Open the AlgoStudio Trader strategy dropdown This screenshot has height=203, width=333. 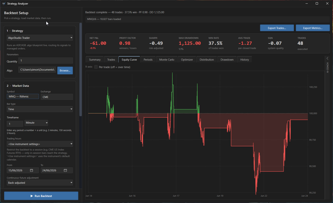pos(40,38)
